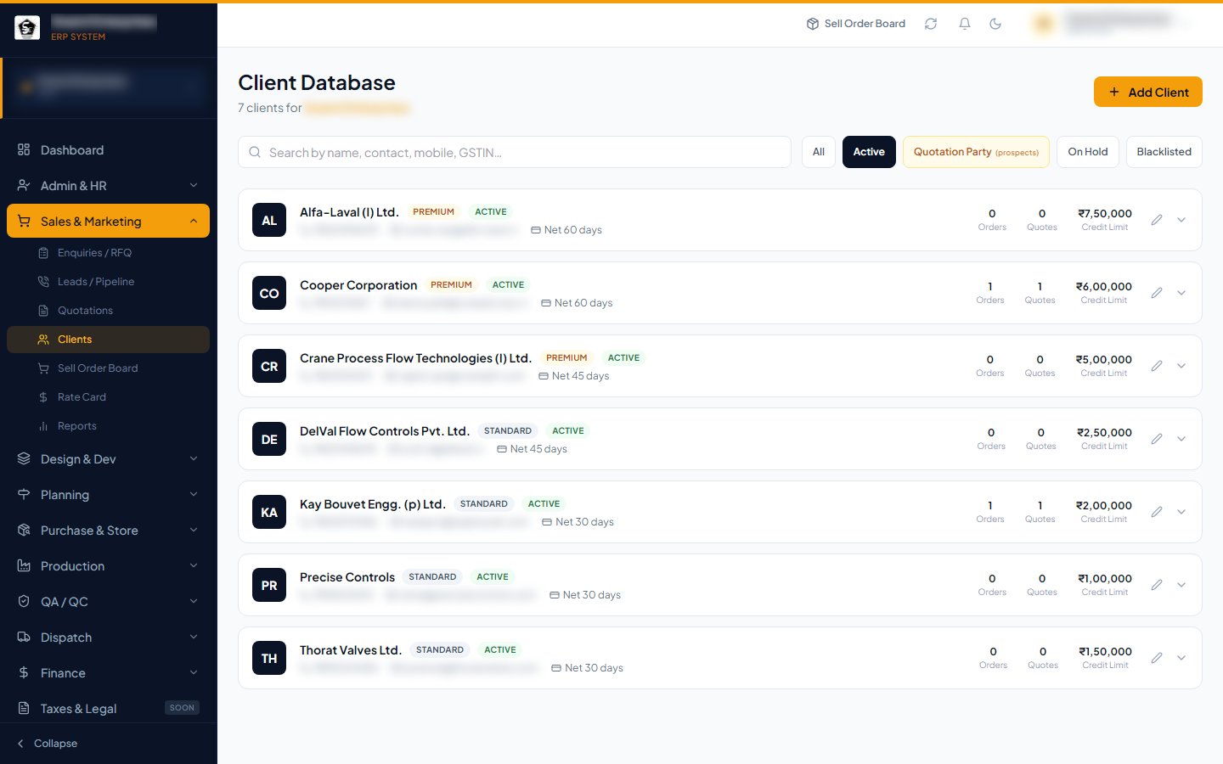The width and height of the screenshot is (1223, 764).
Task: Show Blacklisted clients
Action: [x=1164, y=152]
